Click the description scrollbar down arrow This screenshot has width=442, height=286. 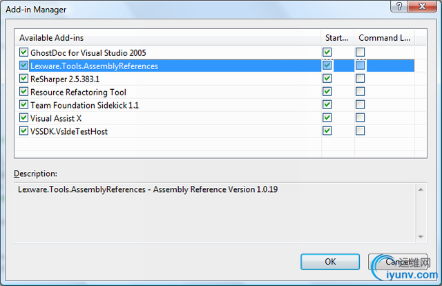421,237
